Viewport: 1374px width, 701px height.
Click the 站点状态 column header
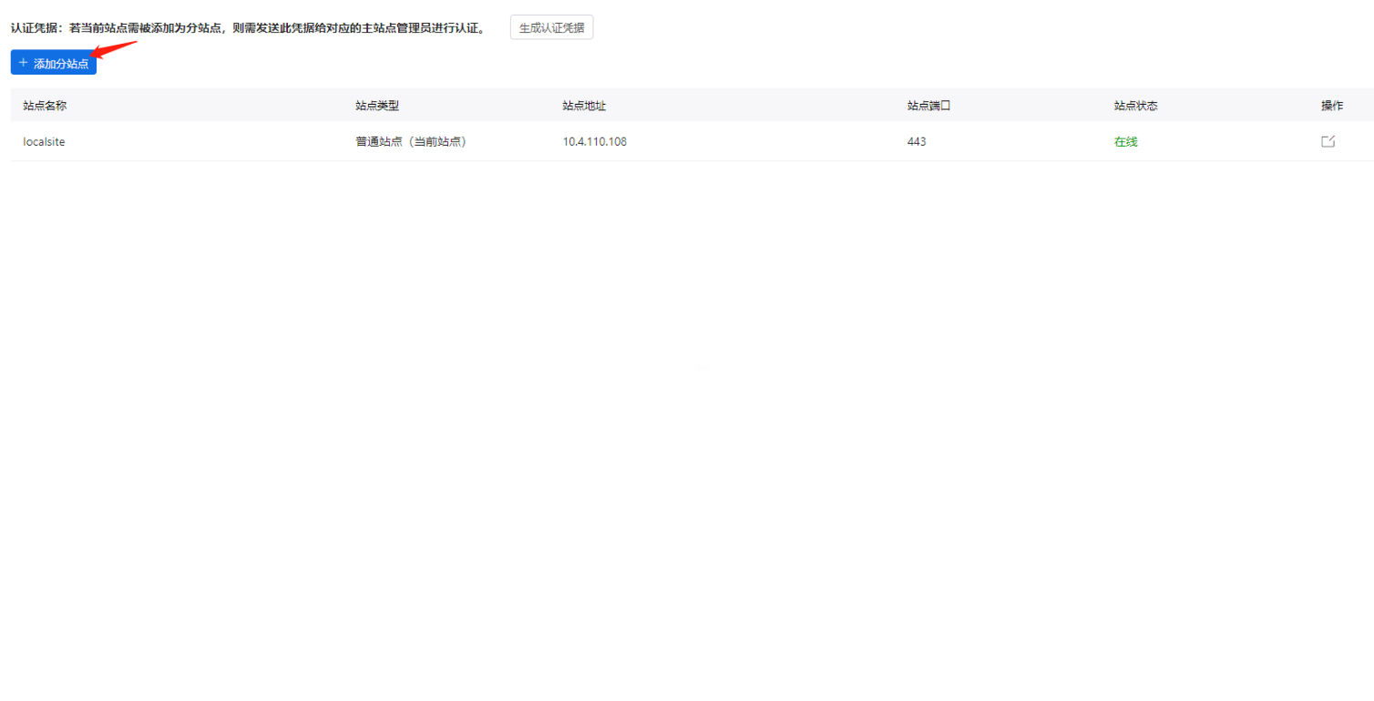(x=1135, y=106)
